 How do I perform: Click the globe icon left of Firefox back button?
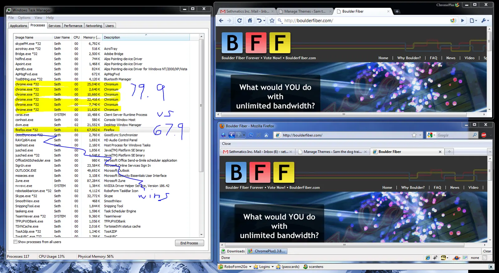pos(223,135)
